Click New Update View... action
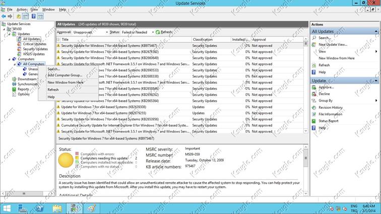Screen dimensions: 381x214 pos(333,45)
